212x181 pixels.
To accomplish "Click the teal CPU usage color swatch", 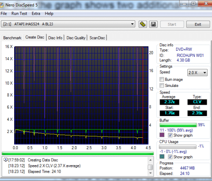I will (162, 157).
